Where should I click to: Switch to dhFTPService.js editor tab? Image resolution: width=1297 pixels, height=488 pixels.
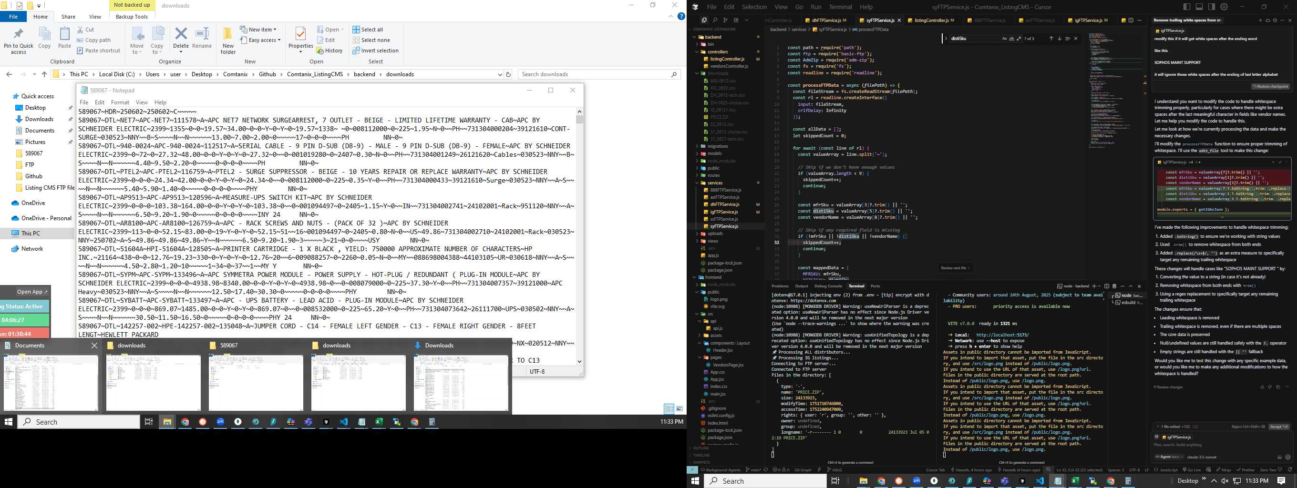pos(826,20)
